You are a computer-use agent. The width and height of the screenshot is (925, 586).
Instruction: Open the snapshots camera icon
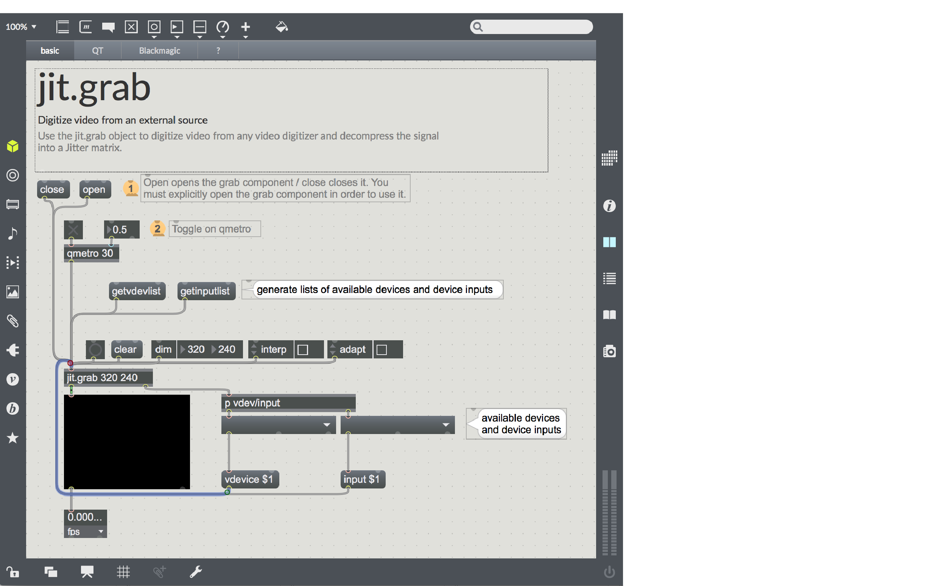coord(609,351)
